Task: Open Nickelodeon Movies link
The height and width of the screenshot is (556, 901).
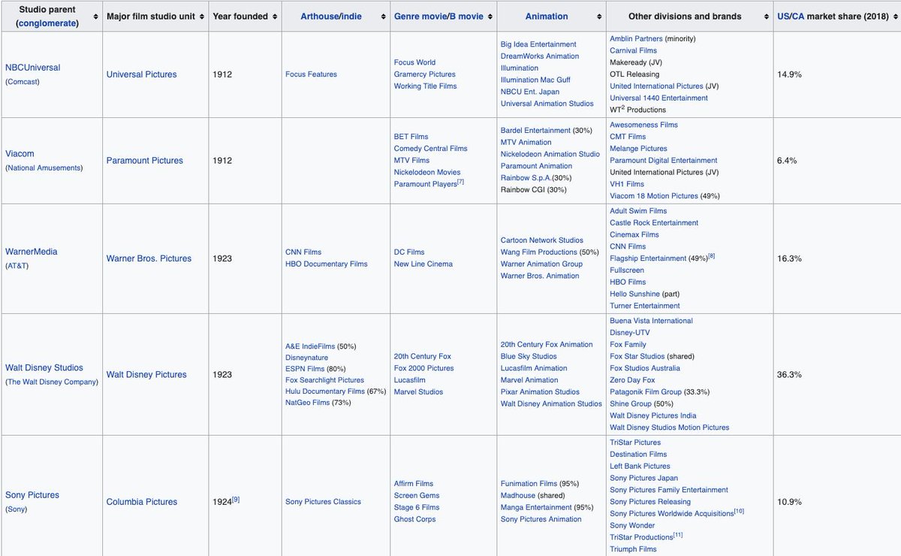Action: coord(427,173)
